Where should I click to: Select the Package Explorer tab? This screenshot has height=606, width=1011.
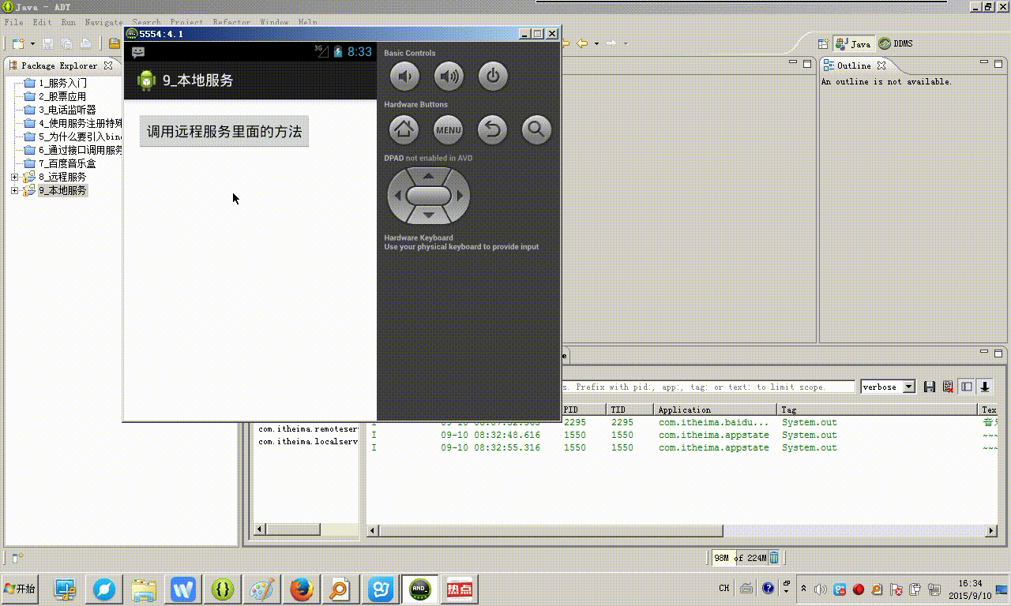[60, 65]
